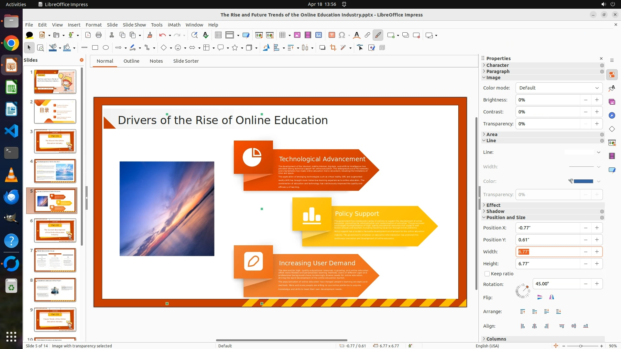The width and height of the screenshot is (621, 349).
Task: Toggle the Shadow tool icon
Action: (322, 48)
